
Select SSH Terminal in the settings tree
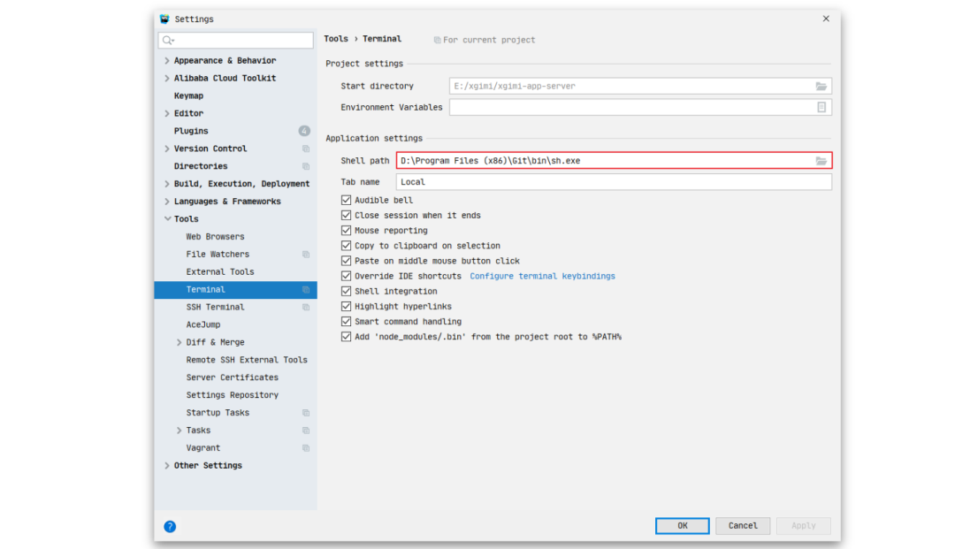tap(215, 307)
